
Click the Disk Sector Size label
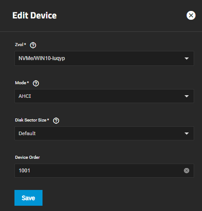[31, 120]
